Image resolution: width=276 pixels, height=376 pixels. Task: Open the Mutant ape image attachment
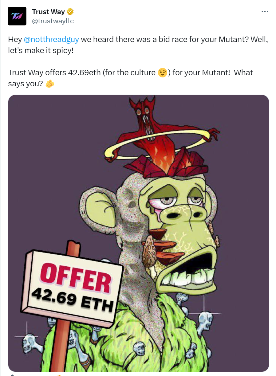(139, 233)
